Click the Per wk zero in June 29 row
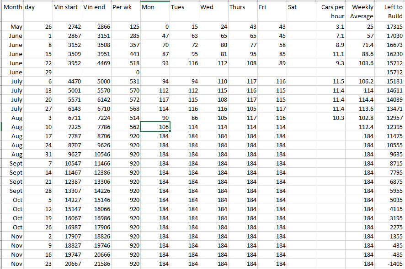This screenshot has width=405, height=269. point(126,72)
